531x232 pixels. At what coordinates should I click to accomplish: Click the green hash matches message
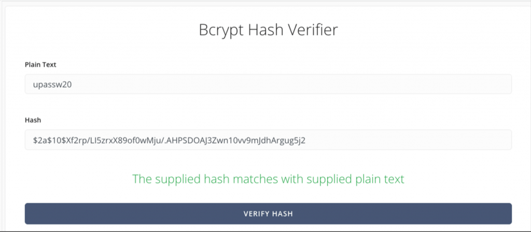[268, 179]
